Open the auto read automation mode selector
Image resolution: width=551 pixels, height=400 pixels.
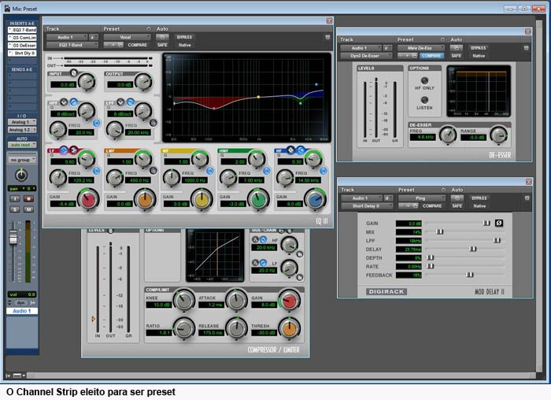point(22,145)
